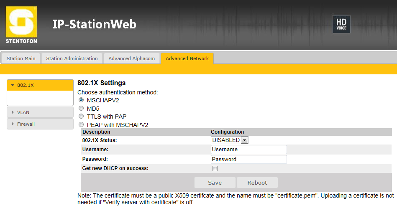Click the IP-StationWeb header title

coord(95,24)
